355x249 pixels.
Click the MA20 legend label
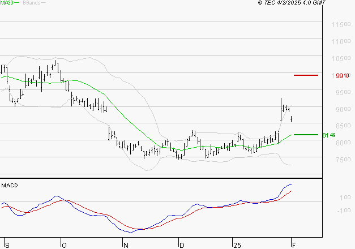click(6, 3)
